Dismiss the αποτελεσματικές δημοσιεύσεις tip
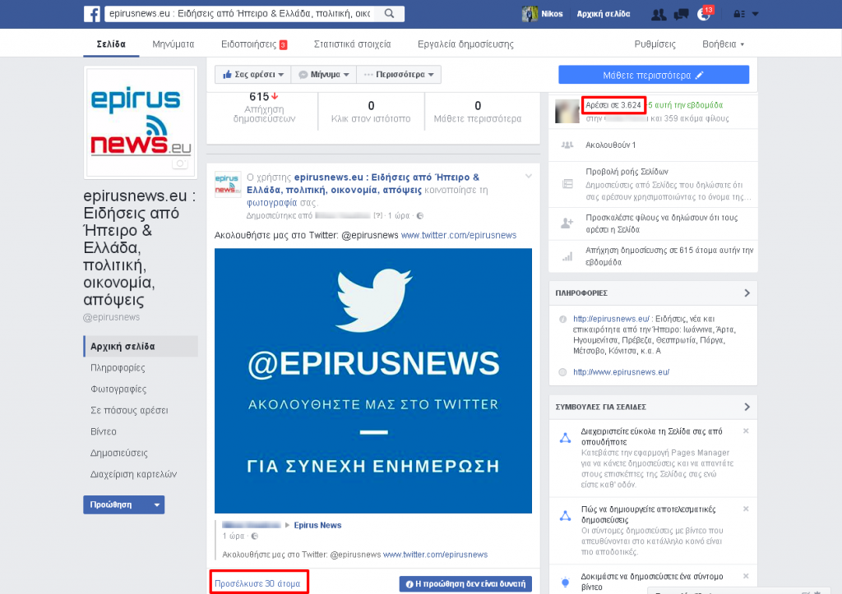842x594 pixels. pos(746,509)
